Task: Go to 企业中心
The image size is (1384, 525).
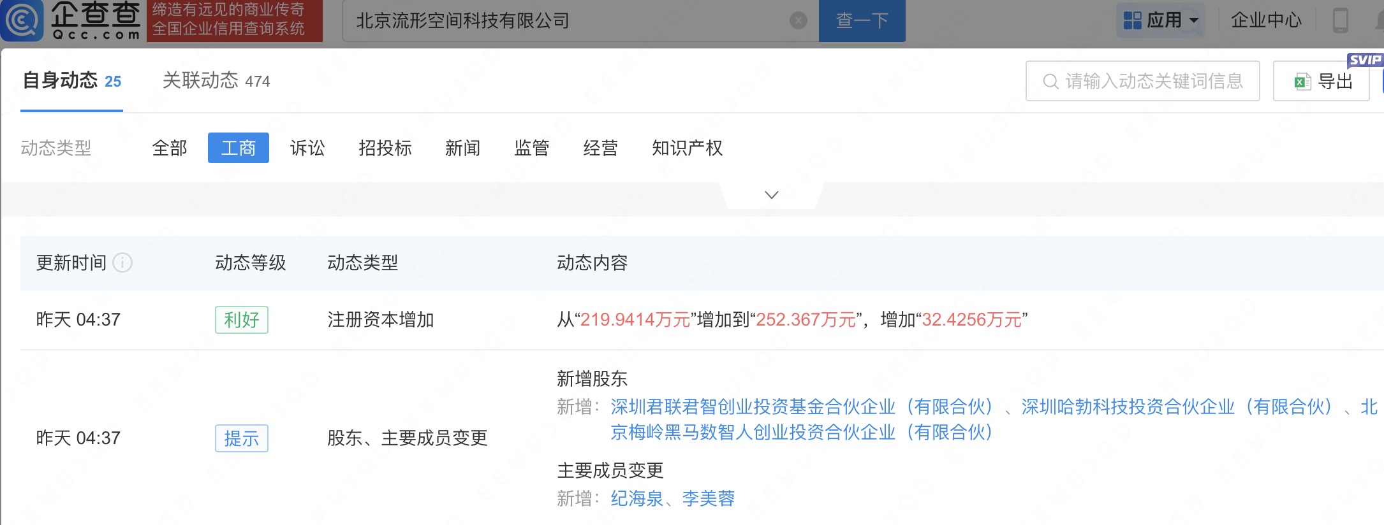Action: (x=1265, y=20)
